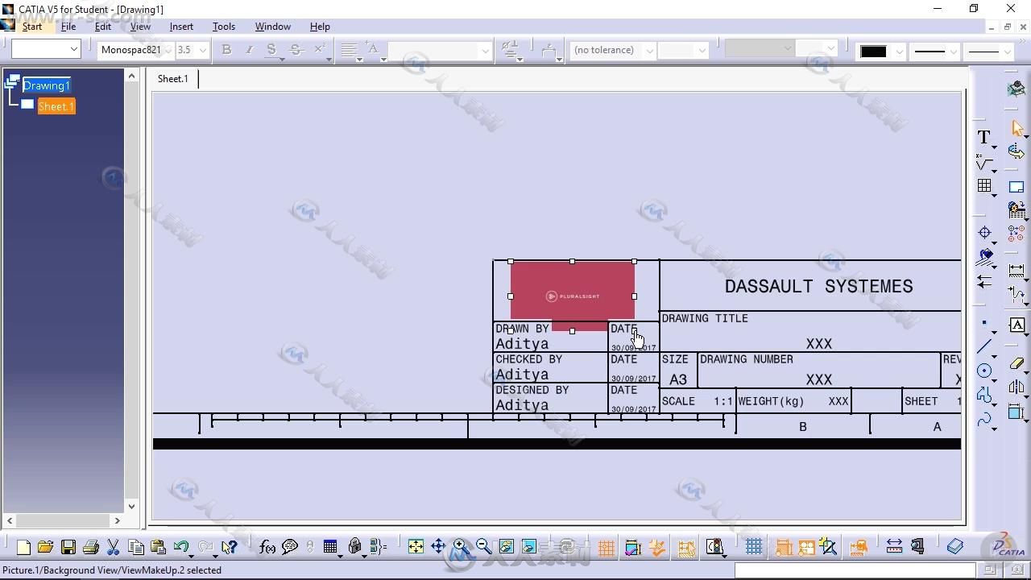Select the Table tool in right toolbar
Screen dimensions: 1031x580
pos(983,186)
